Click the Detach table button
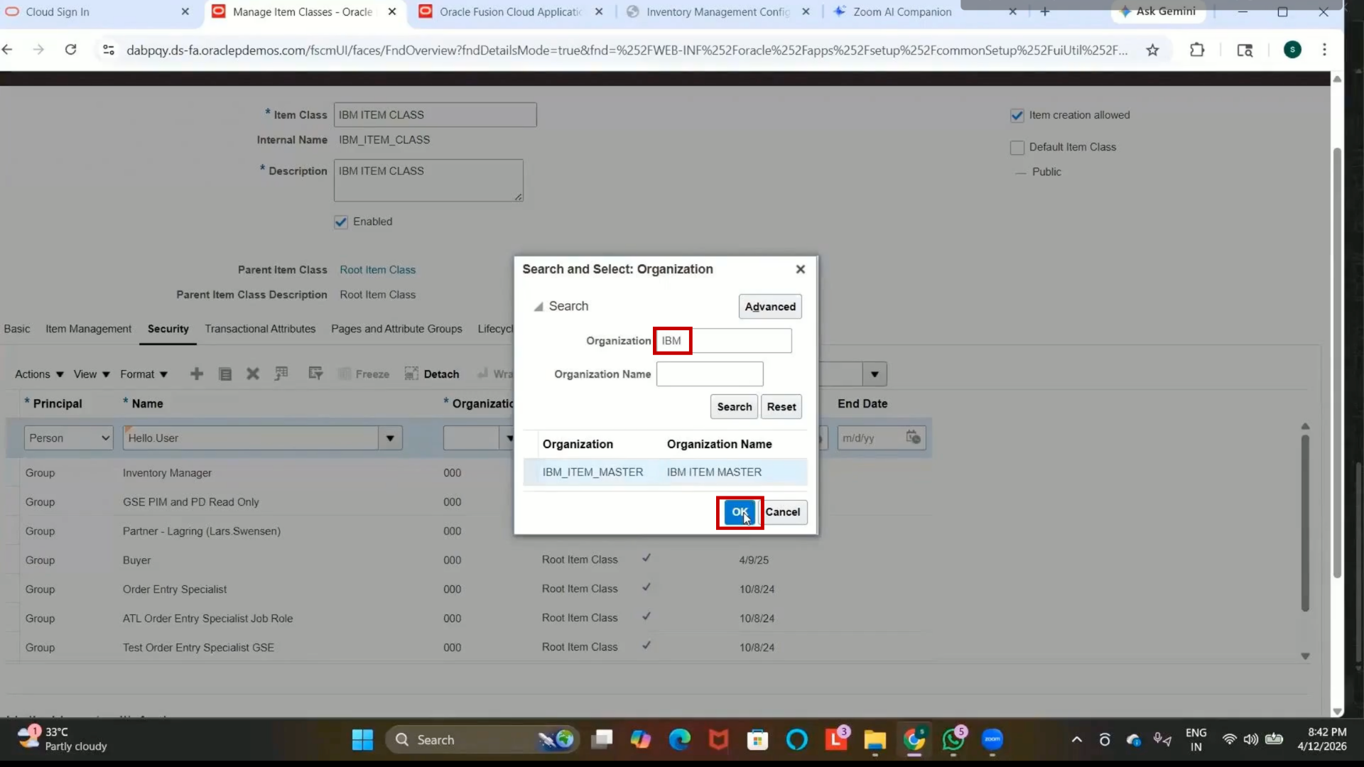 click(x=432, y=374)
